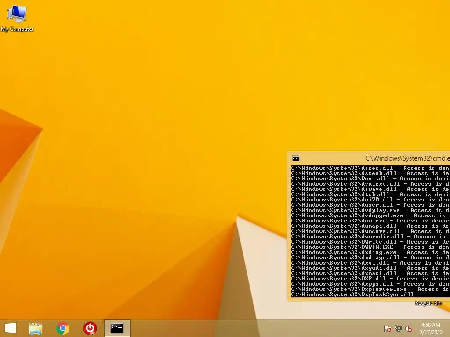Click the dxdiagn.dll line in cmd
The image size is (450, 337).
(x=370, y=258)
